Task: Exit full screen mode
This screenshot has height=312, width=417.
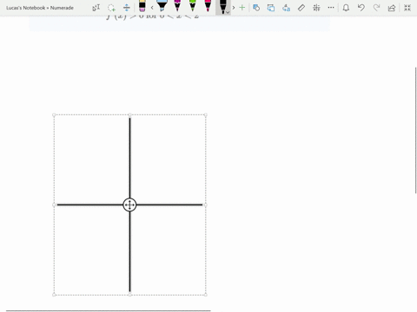Action: (407, 8)
